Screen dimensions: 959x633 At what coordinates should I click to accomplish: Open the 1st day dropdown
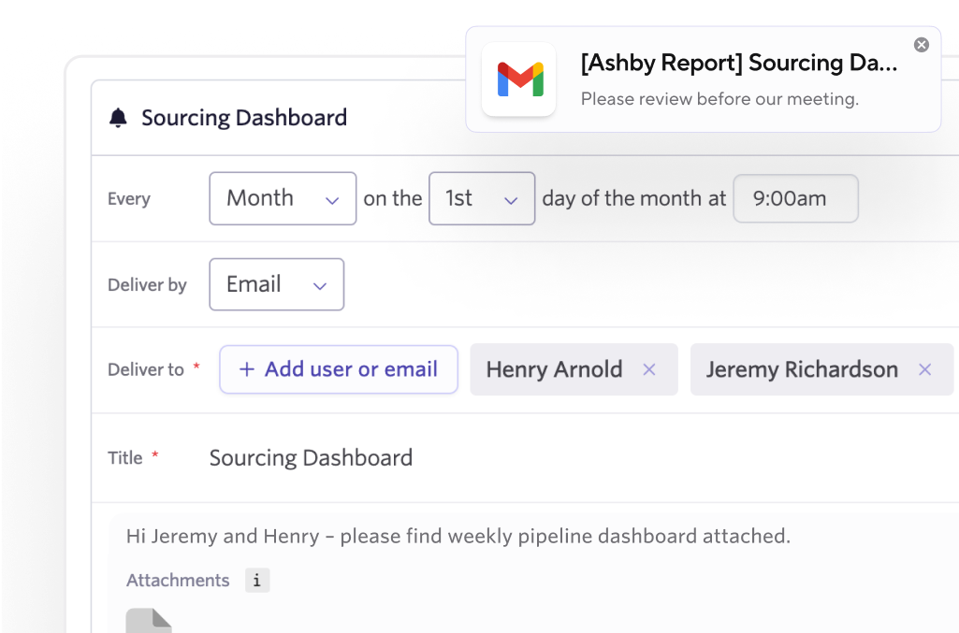coord(482,198)
